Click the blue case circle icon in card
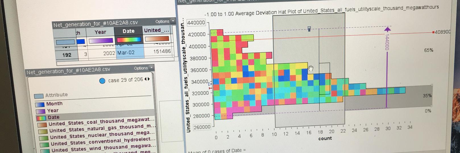 (x=102, y=81)
